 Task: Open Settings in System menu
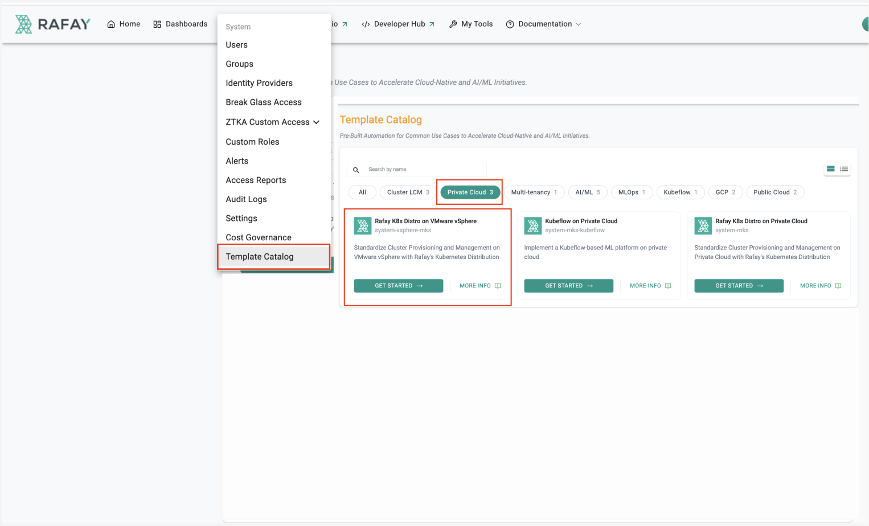(274, 219)
